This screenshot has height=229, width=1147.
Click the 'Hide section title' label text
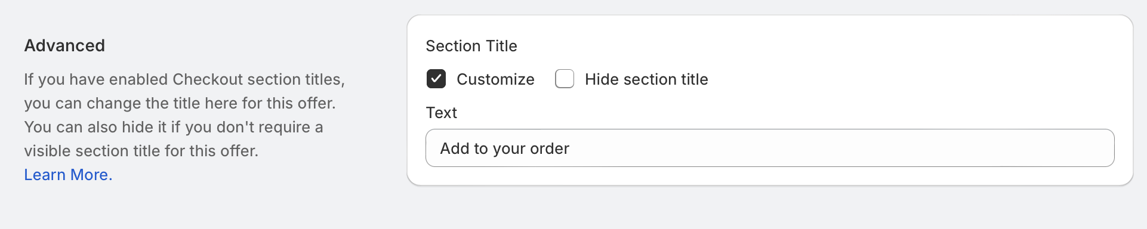(646, 79)
